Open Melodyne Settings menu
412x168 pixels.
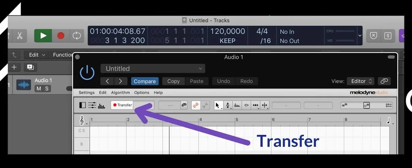87,92
